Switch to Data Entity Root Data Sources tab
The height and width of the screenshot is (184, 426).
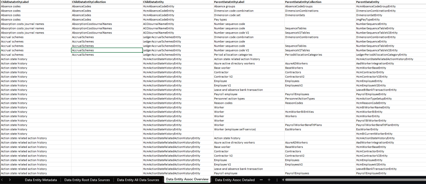point(87,180)
